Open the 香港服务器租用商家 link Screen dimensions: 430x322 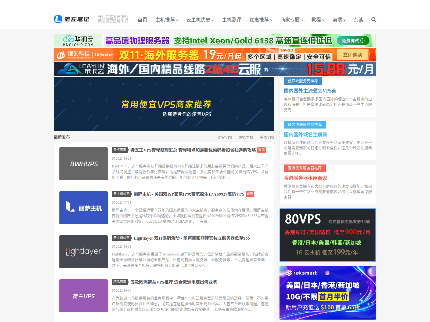tap(306, 178)
